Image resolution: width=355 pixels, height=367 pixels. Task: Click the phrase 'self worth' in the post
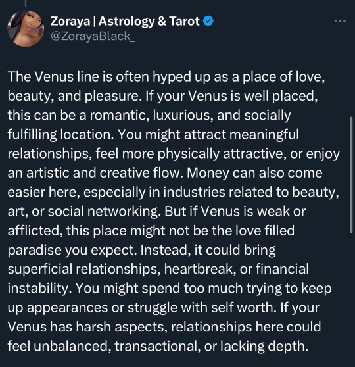[243, 307]
